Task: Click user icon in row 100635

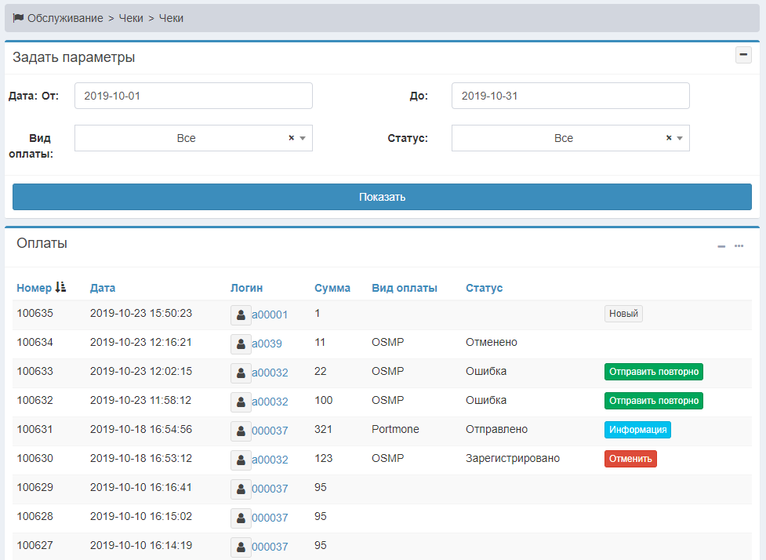Action: (x=241, y=315)
